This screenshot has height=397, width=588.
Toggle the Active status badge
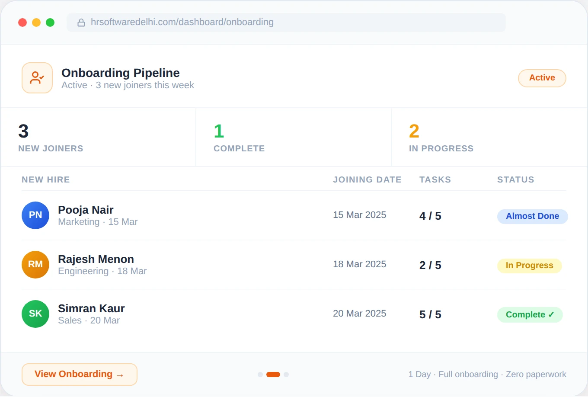[x=542, y=78]
